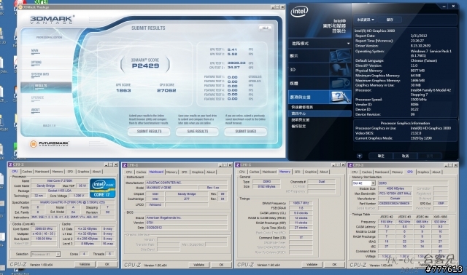
Task: Go to UPGRADE section in 3DMark Vantage
Action: pos(37,98)
